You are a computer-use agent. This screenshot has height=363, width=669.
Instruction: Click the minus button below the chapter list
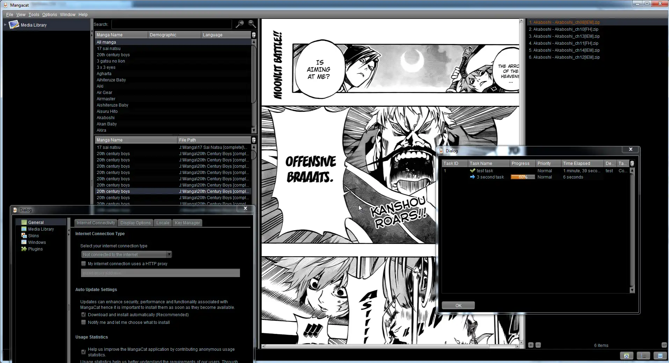(538, 345)
